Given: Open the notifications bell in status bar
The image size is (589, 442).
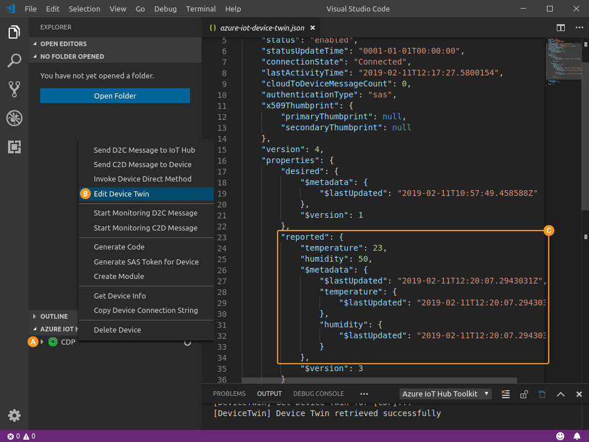Looking at the screenshot, I should click(577, 436).
